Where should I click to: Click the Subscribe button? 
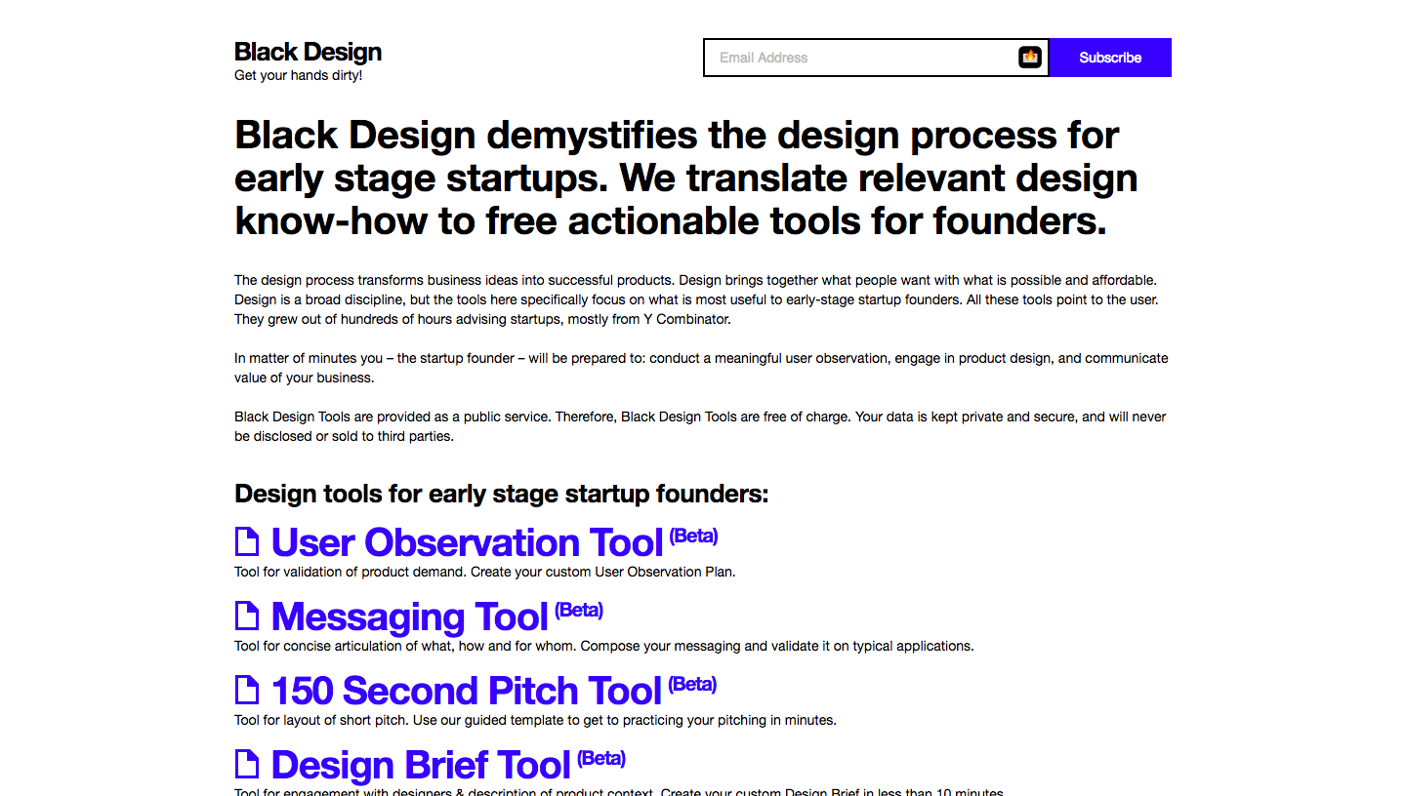[x=1109, y=58]
